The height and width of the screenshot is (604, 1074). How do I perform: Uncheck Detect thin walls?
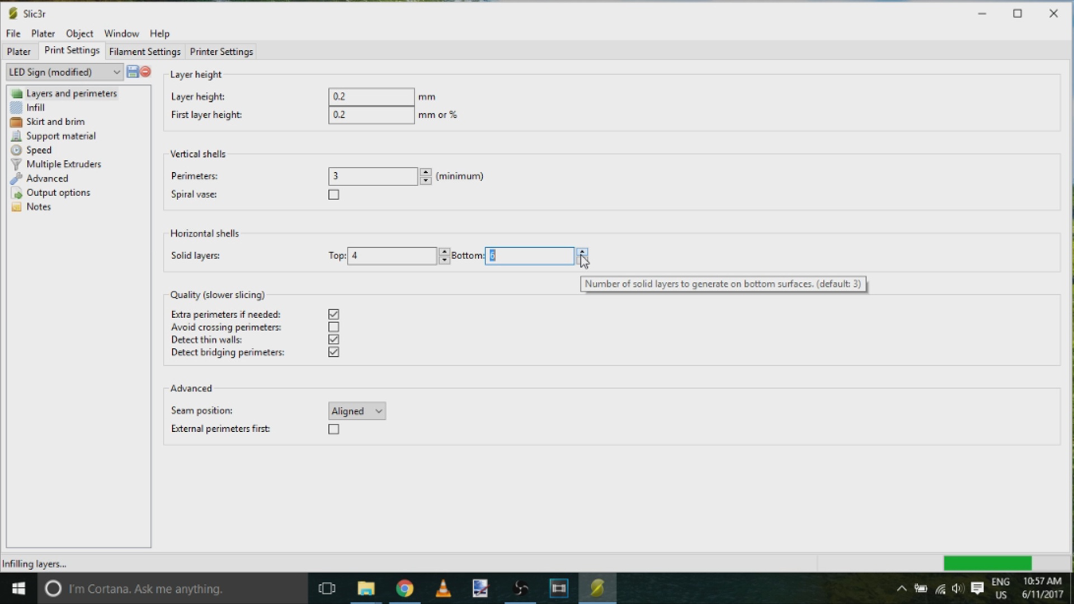pyautogui.click(x=334, y=339)
